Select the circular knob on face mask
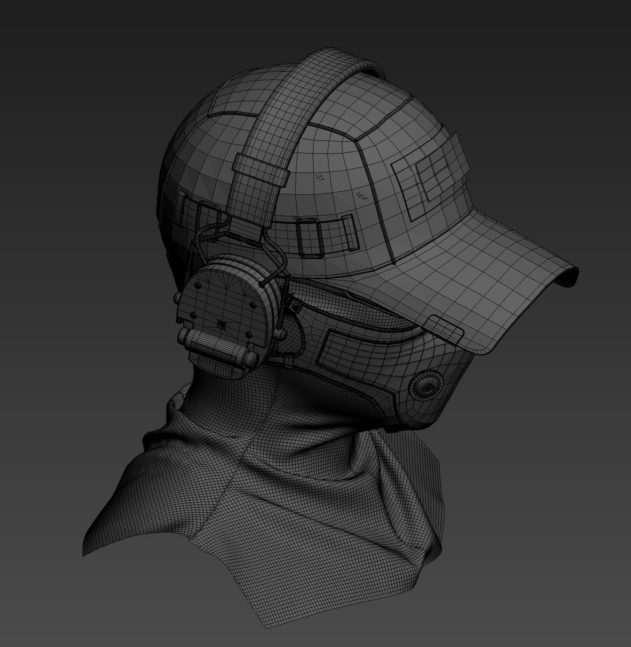 [426, 386]
